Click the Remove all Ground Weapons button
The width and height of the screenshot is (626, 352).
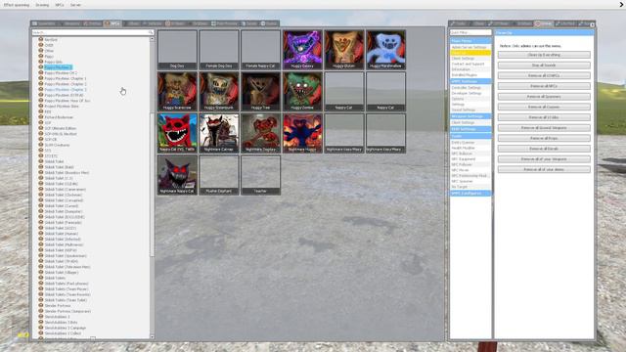click(x=544, y=128)
